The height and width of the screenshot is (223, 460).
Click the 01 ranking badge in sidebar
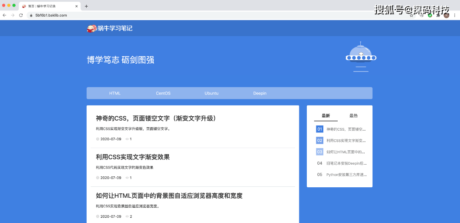pyautogui.click(x=319, y=129)
